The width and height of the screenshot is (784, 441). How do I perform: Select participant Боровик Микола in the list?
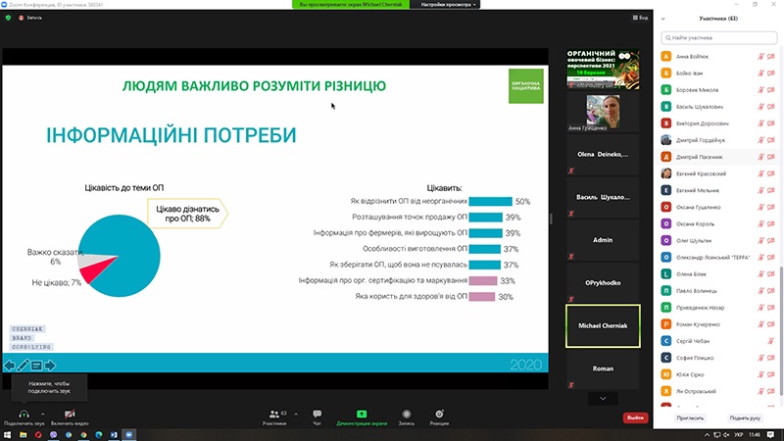718,90
